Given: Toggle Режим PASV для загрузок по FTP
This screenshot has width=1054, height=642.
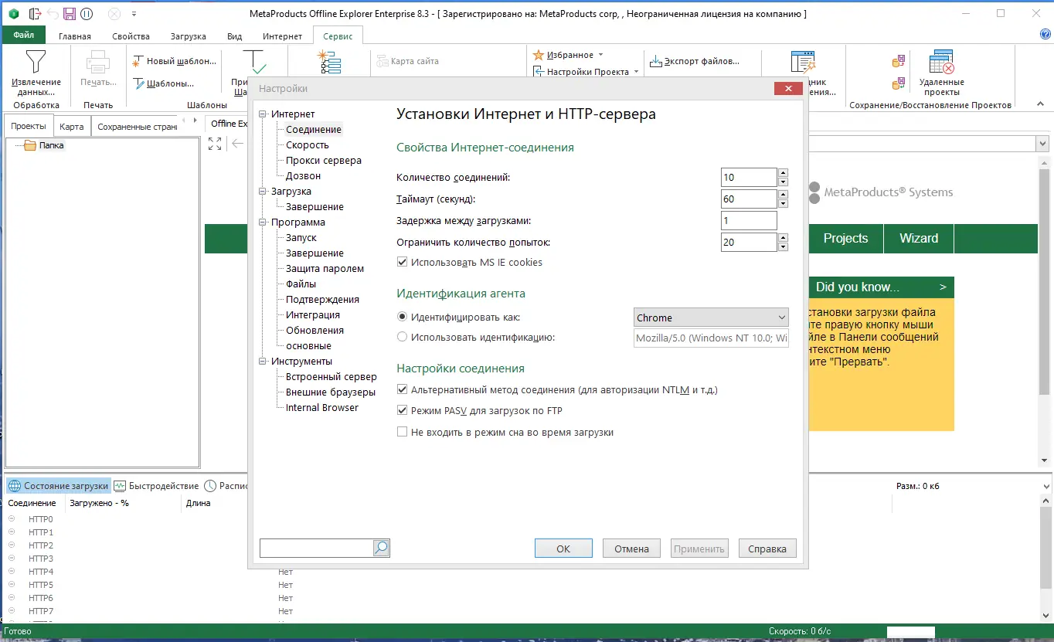Looking at the screenshot, I should point(402,410).
